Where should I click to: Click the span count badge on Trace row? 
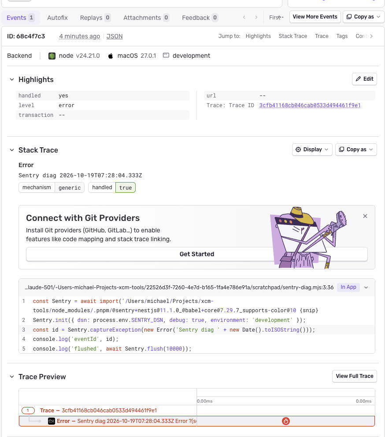28,411
